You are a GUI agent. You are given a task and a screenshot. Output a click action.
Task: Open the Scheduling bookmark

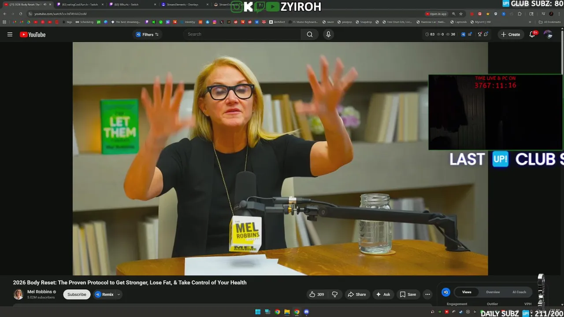coord(85,22)
